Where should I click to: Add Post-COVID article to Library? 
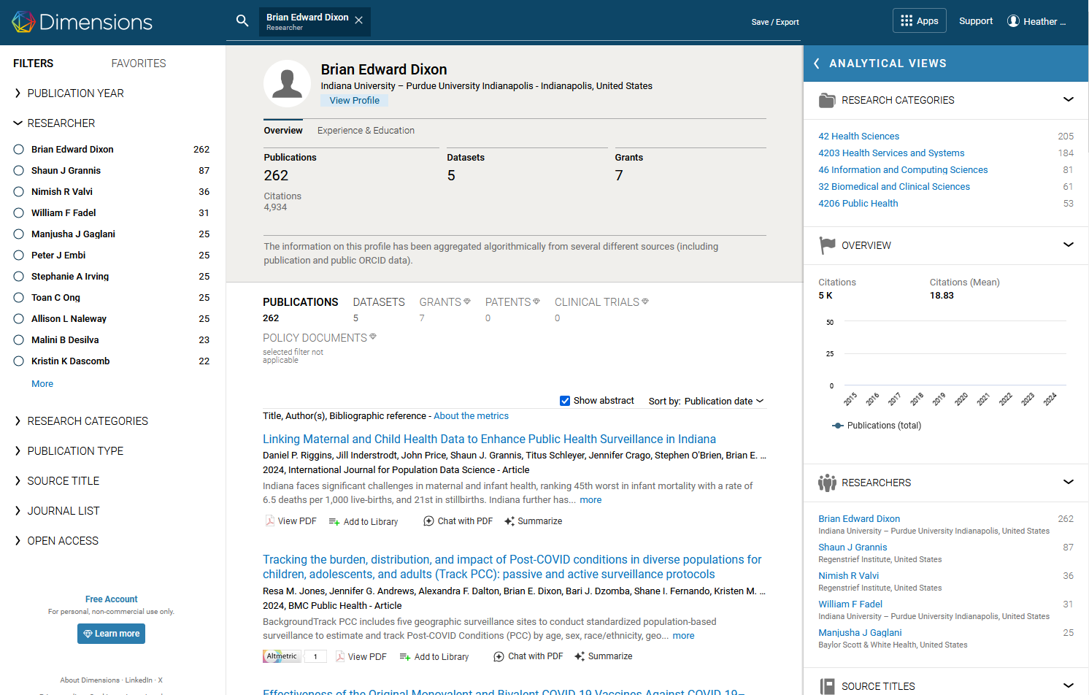pos(434,656)
